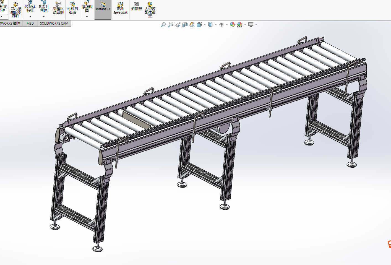Switch to the MBD tab
This screenshot has height=265, width=391.
click(x=30, y=24)
